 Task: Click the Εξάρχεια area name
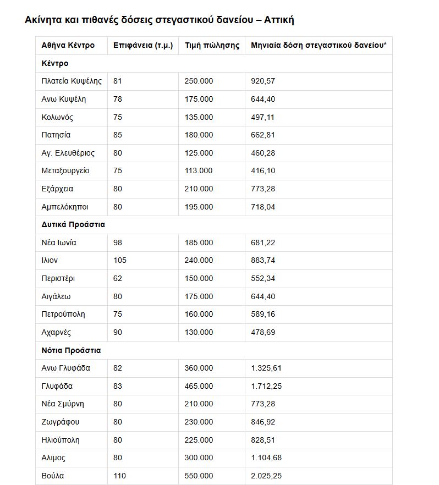[57, 189]
